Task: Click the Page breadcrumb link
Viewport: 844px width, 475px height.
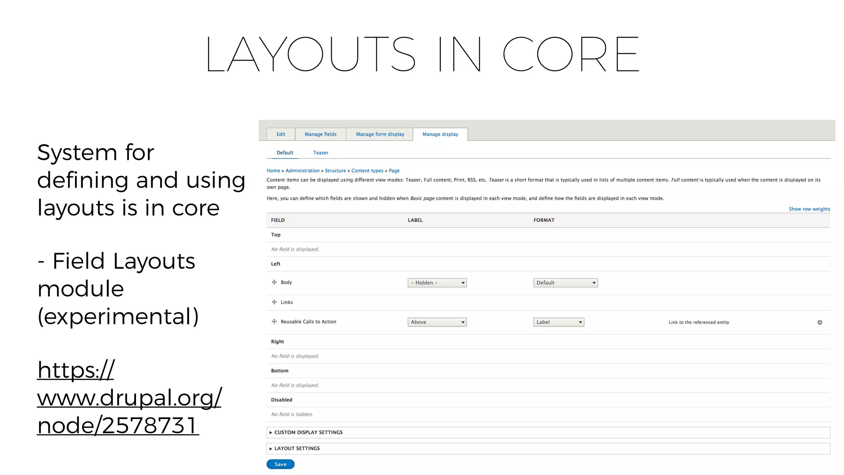Action: coord(394,171)
